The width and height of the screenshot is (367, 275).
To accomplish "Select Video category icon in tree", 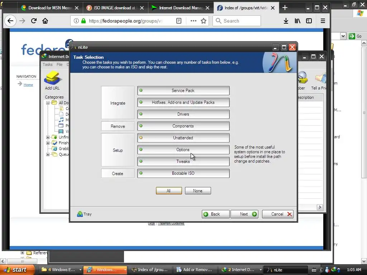I will [x=61, y=131].
